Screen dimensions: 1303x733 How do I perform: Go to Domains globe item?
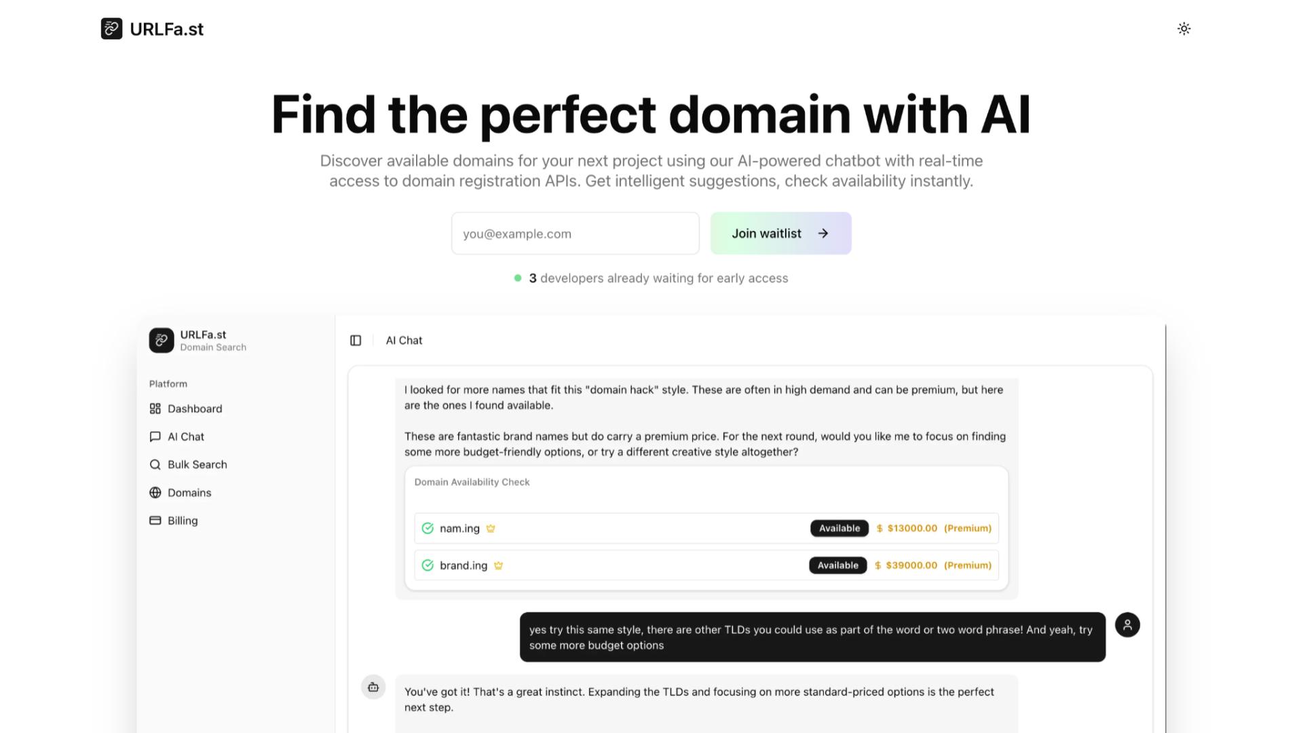point(181,492)
